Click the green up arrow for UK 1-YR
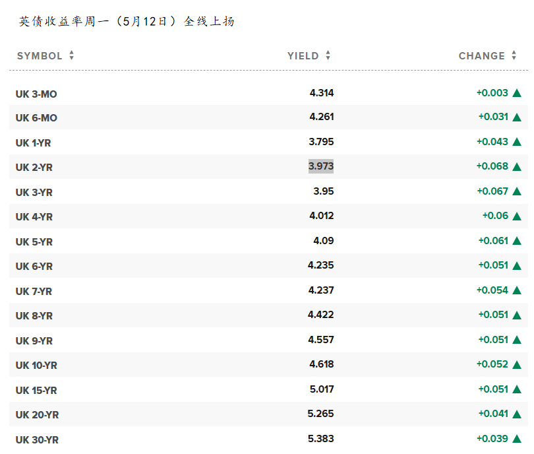The height and width of the screenshot is (454, 534). click(x=517, y=143)
